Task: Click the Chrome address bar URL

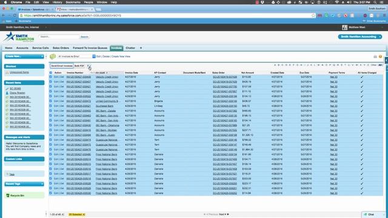Action: pos(73,15)
